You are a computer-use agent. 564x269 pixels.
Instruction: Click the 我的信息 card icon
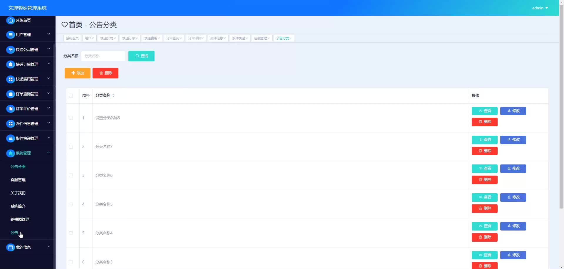11,247
